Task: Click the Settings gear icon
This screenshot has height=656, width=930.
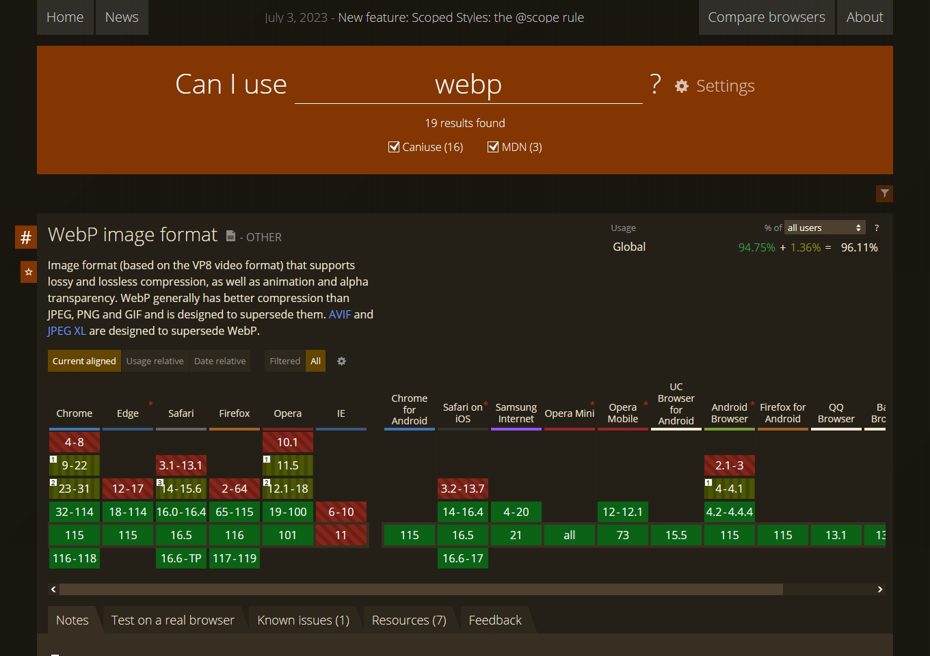Action: [682, 86]
